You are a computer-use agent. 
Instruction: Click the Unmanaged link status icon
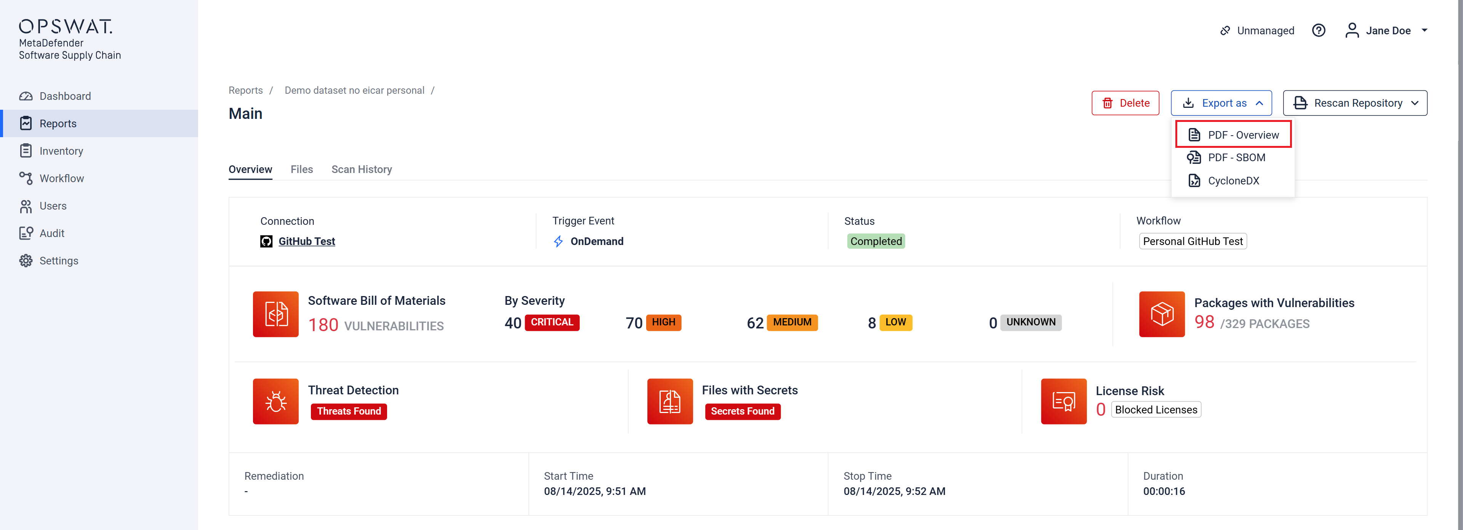[1225, 31]
